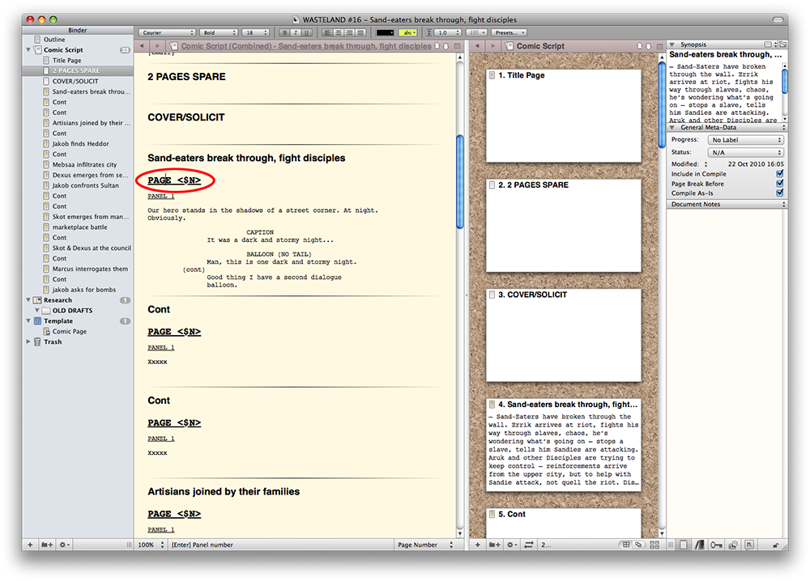This screenshot has width=810, height=581.
Task: Open the keywords panel key icon
Action: click(x=715, y=545)
